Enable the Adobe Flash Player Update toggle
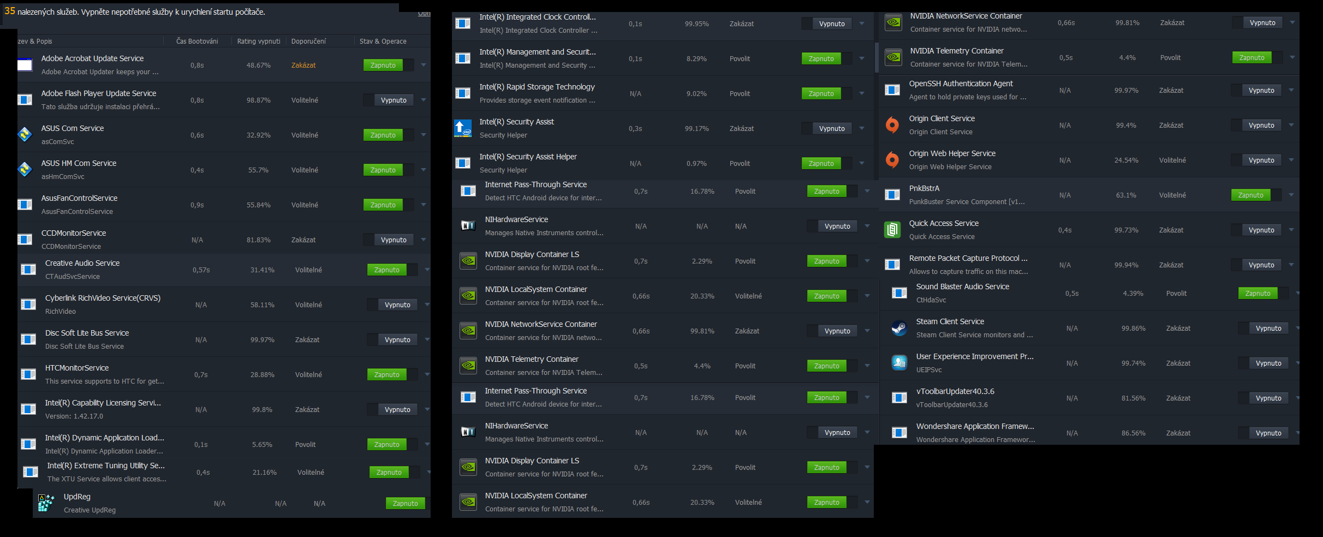The height and width of the screenshot is (537, 1323). point(389,100)
